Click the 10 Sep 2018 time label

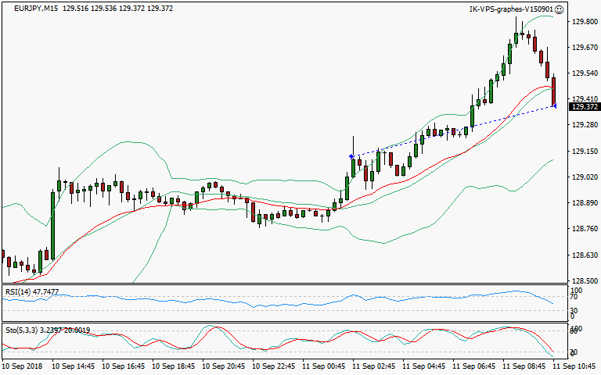pos(23,366)
